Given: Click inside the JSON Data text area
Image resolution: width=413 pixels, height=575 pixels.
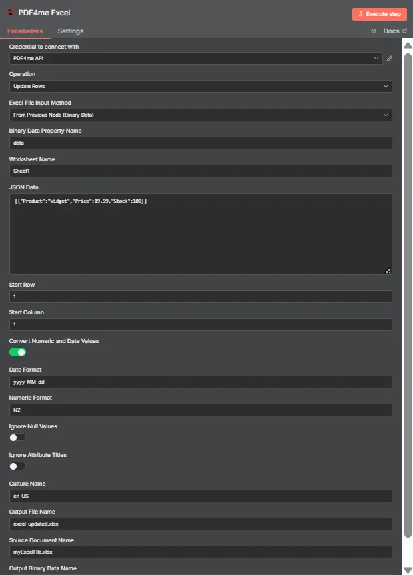Looking at the screenshot, I should click(201, 234).
